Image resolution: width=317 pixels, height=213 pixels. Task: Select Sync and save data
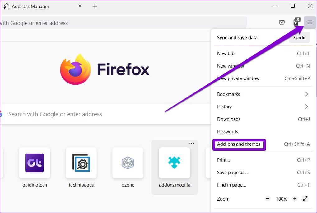(x=237, y=38)
